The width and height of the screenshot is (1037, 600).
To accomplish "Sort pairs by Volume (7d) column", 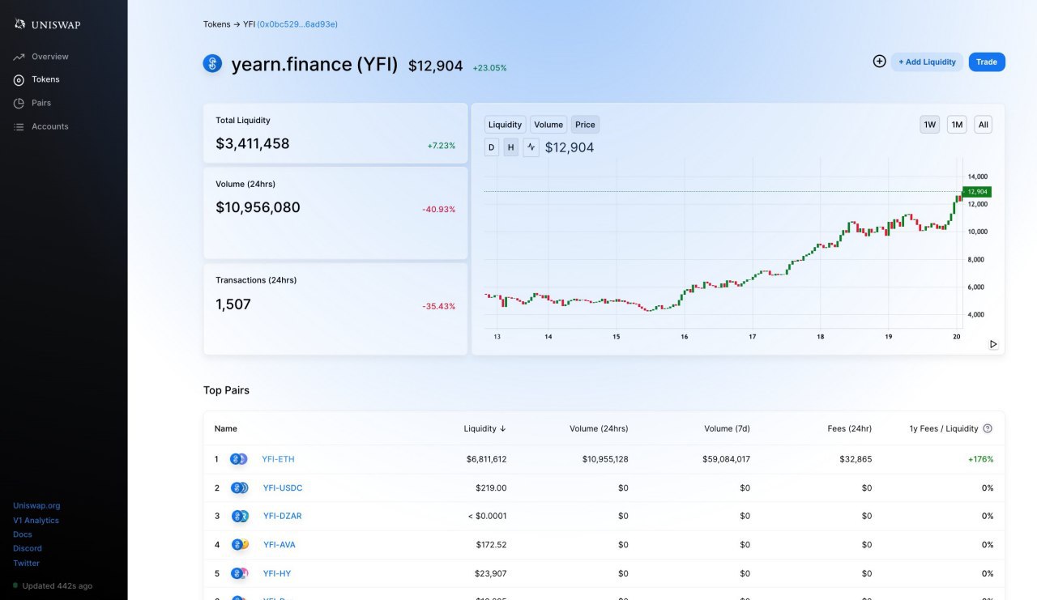I will tap(728, 428).
